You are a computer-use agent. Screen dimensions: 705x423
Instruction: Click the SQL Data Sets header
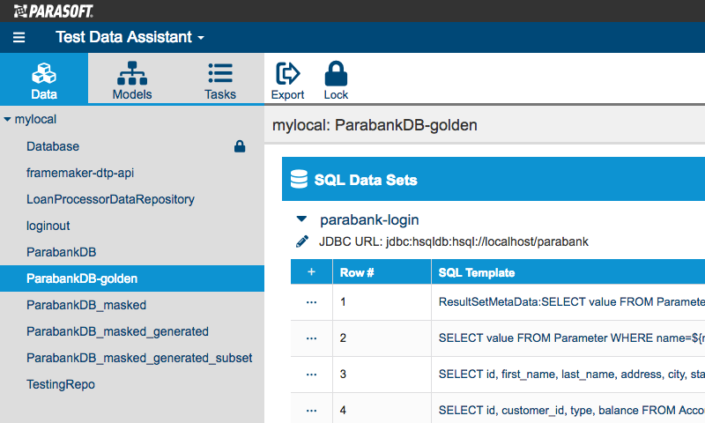(493, 179)
